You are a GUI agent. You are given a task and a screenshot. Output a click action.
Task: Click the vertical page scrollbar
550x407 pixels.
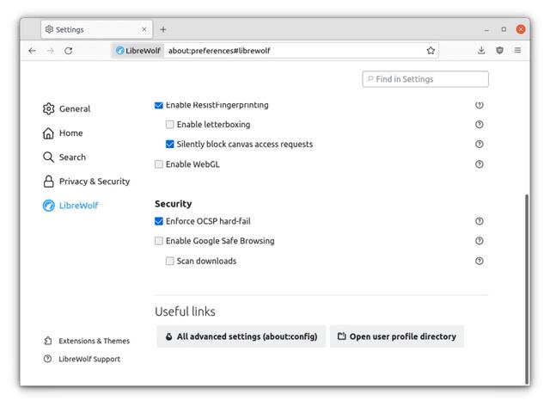click(527, 289)
